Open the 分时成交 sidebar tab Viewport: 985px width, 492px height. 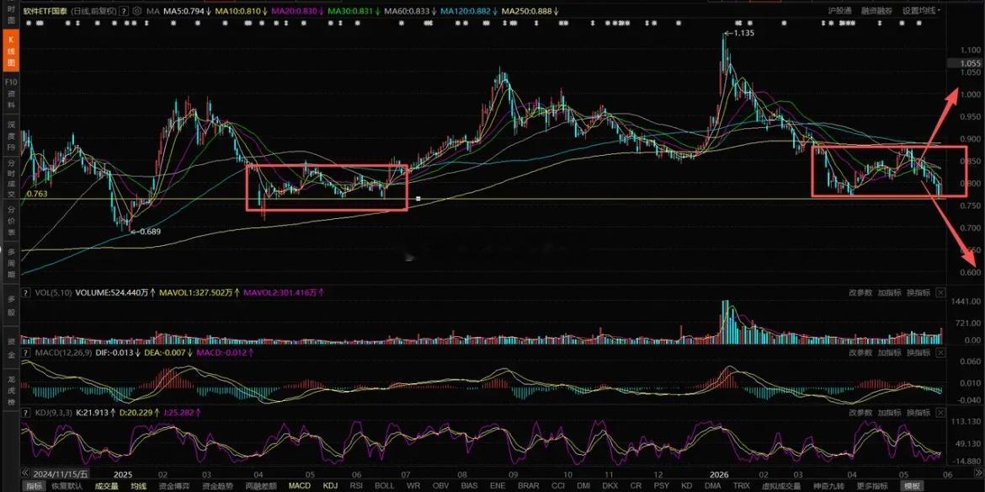[x=10, y=179]
